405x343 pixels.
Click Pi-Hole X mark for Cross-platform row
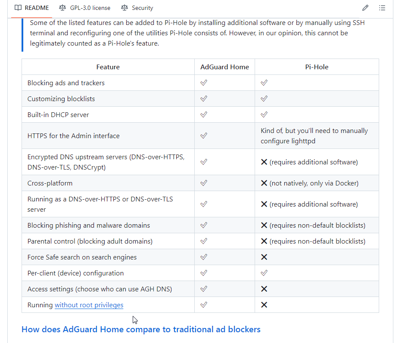click(264, 183)
